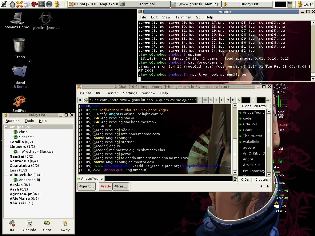Open the Go menu in Terminal
The width and height of the screenshot is (315, 236).
(x=198, y=17)
